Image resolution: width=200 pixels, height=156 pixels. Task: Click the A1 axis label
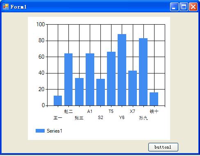click(90, 111)
